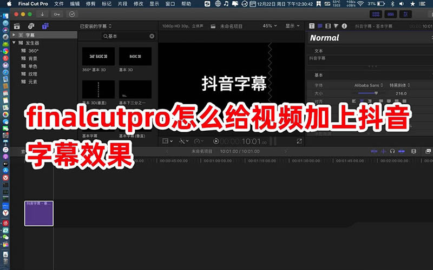The width and height of the screenshot is (433, 270).
Task: Open the 45% viewer zoom dropdown
Action: 270,26
